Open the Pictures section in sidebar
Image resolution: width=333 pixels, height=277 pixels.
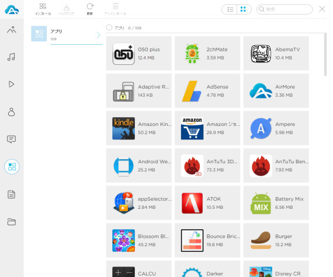[x=12, y=30]
